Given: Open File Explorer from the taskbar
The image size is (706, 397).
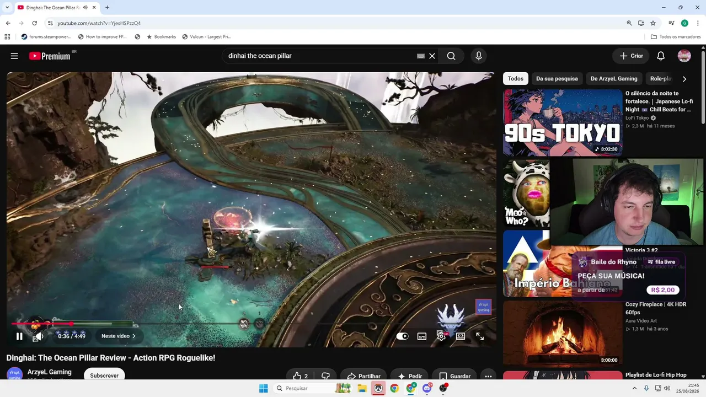Looking at the screenshot, I should coord(362,388).
